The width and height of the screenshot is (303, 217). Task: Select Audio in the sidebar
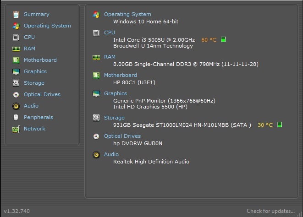tap(31, 106)
